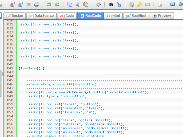Cut selection using the scissors icon
Screen dimensions: 183x137
coord(78,4)
